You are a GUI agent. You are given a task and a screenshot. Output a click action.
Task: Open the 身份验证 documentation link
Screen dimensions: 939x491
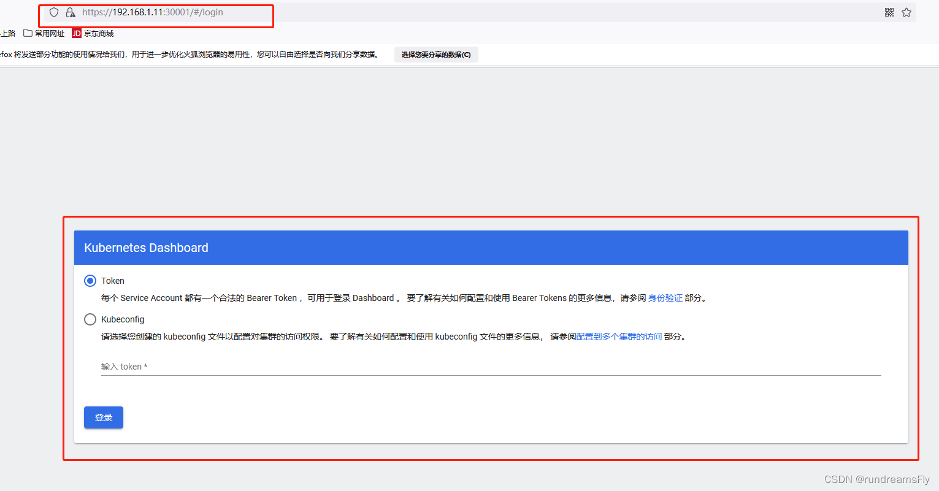[665, 298]
